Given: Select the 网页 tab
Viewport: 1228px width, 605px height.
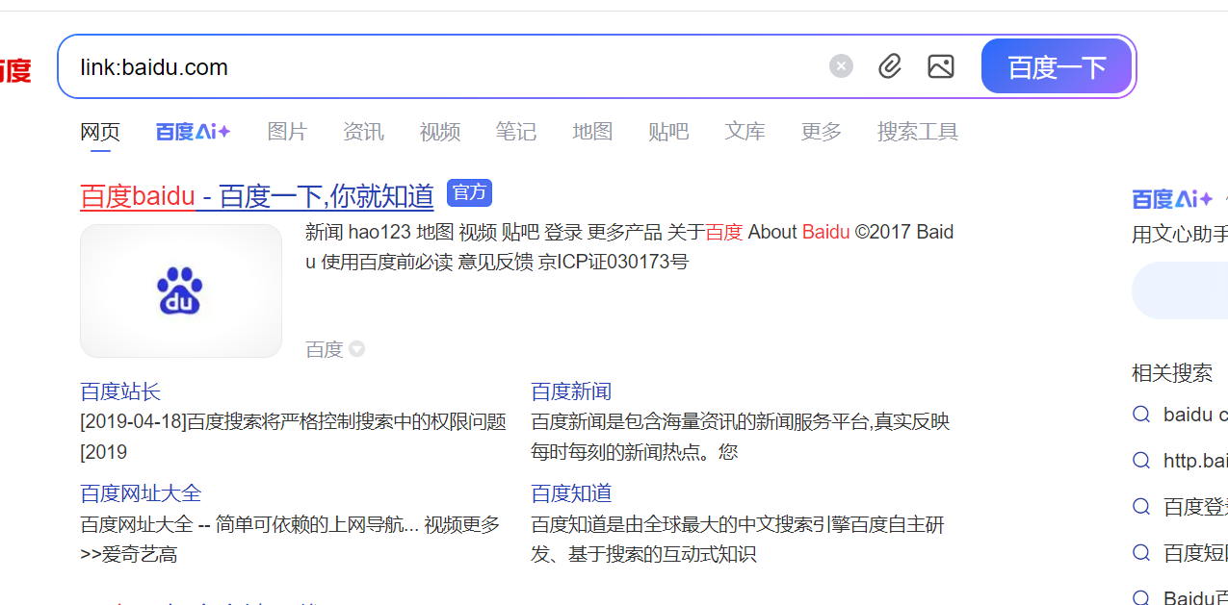Looking at the screenshot, I should [100, 132].
